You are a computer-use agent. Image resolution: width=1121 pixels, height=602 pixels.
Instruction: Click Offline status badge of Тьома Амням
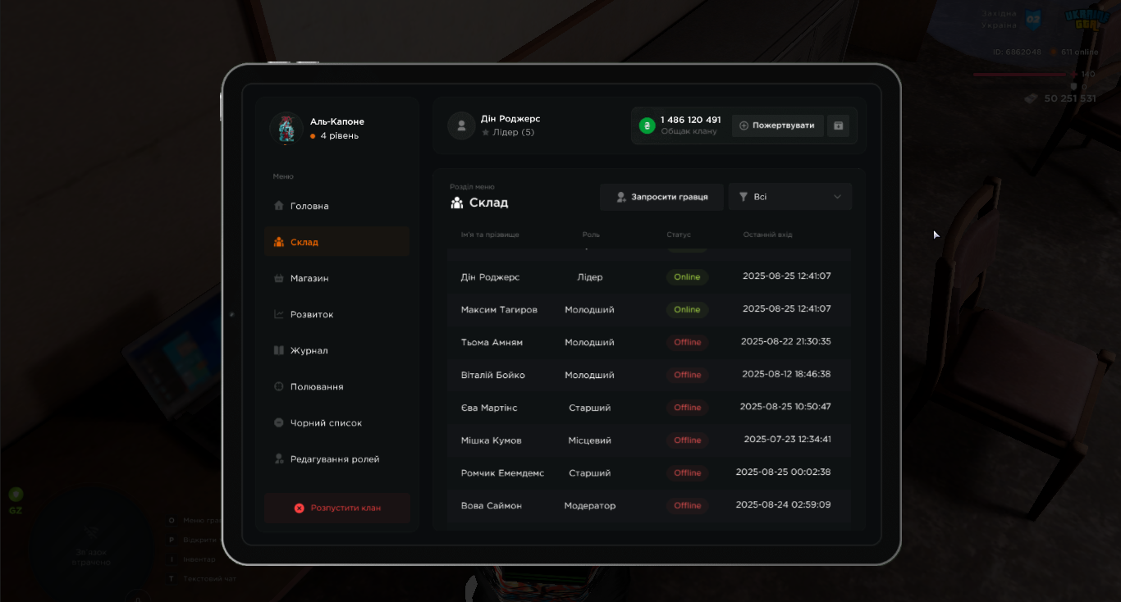click(687, 342)
